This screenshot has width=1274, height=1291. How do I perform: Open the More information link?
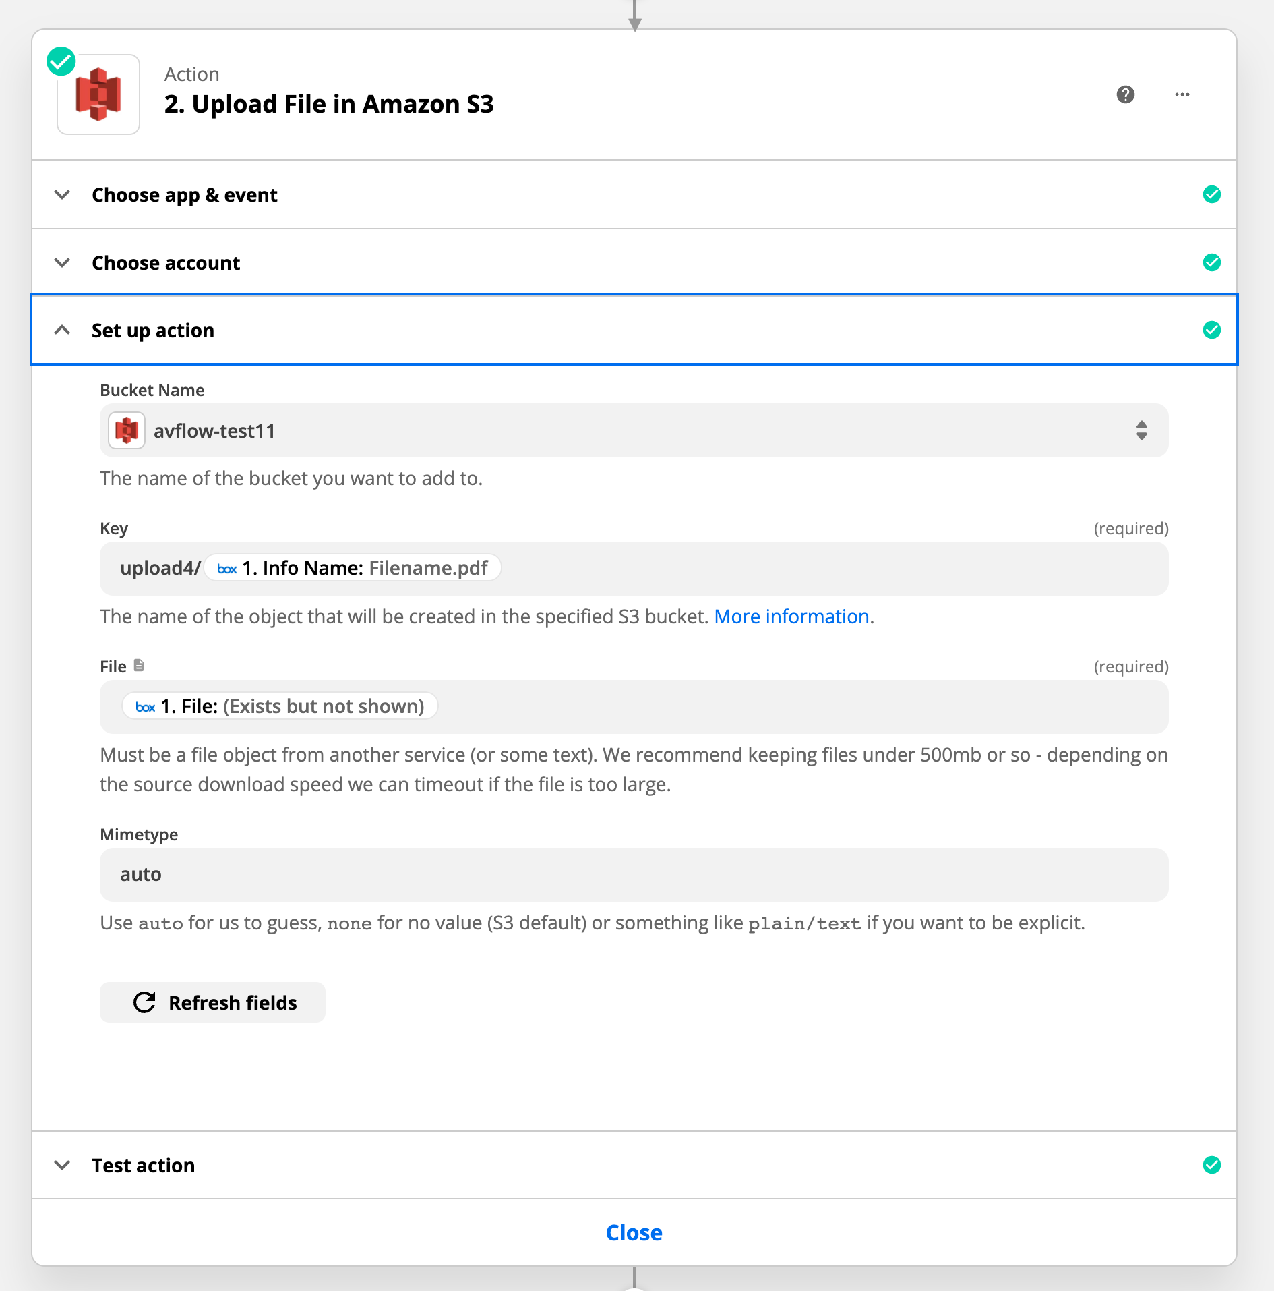(x=791, y=616)
